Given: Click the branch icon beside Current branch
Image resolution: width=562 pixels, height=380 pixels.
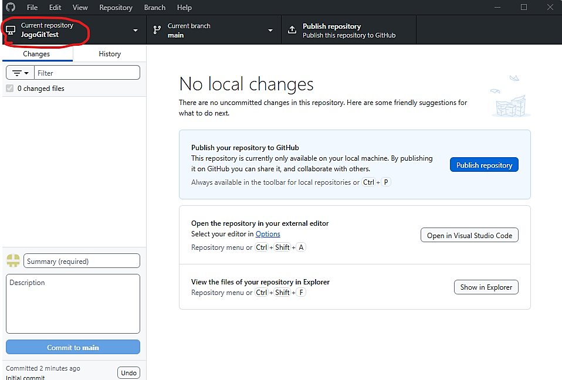Looking at the screenshot, I should [x=157, y=30].
